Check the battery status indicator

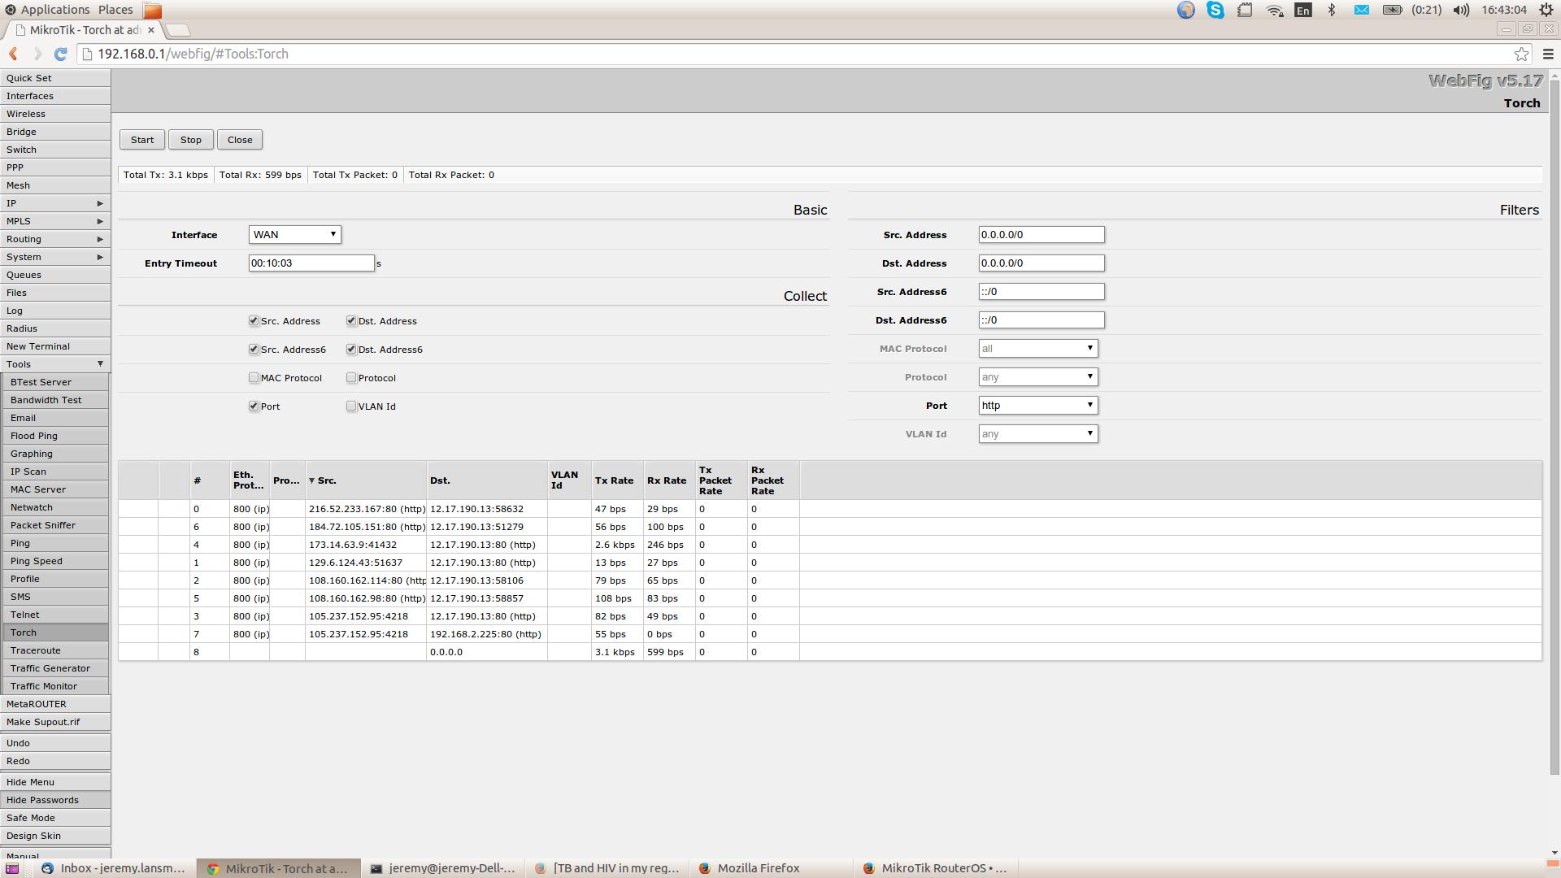1392,10
